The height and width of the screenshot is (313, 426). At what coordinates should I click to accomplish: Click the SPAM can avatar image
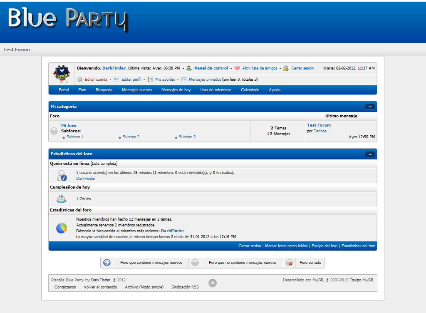point(62,74)
